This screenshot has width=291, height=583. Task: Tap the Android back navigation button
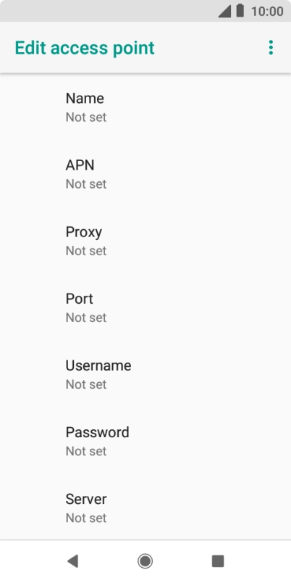(72, 561)
